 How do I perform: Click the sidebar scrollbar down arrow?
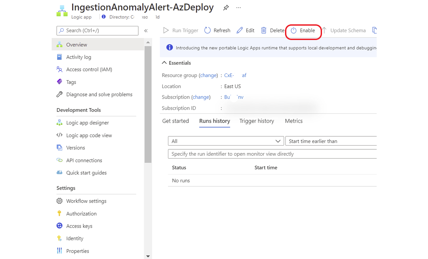pos(148,256)
